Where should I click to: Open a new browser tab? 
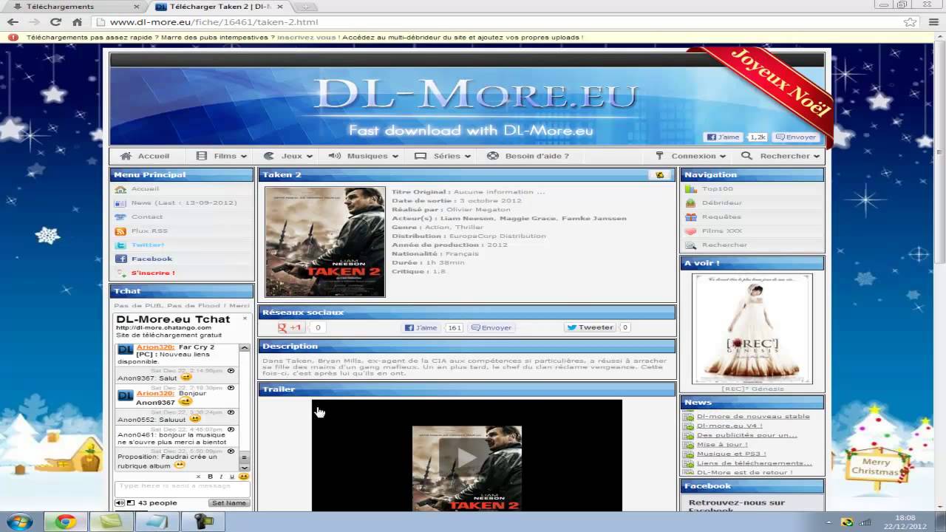[306, 7]
